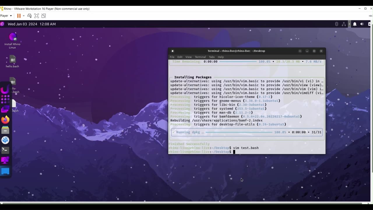The height and width of the screenshot is (210, 373).
Task: Click '7.6 MB/s' download speed text
Action: point(314,62)
